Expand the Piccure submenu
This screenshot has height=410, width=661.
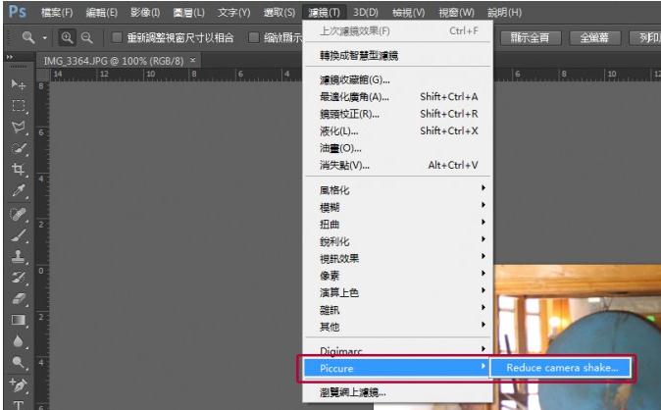point(396,368)
